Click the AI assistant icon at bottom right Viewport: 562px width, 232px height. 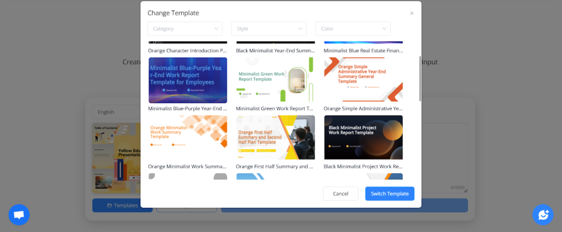(543, 214)
